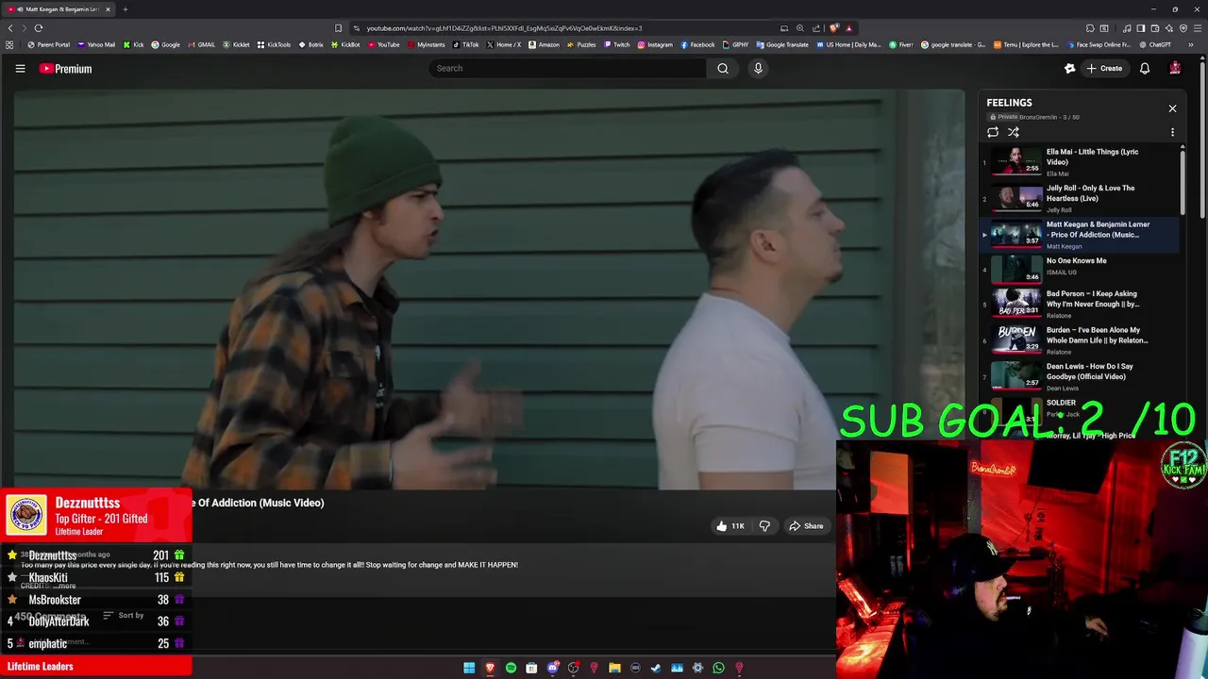Open Google bookmark
Image resolution: width=1208 pixels, height=679 pixels.
pyautogui.click(x=166, y=44)
